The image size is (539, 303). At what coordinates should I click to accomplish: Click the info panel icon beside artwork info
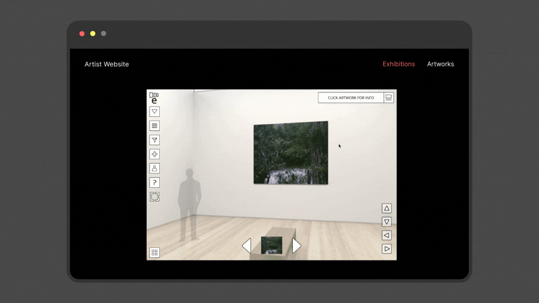tap(389, 98)
